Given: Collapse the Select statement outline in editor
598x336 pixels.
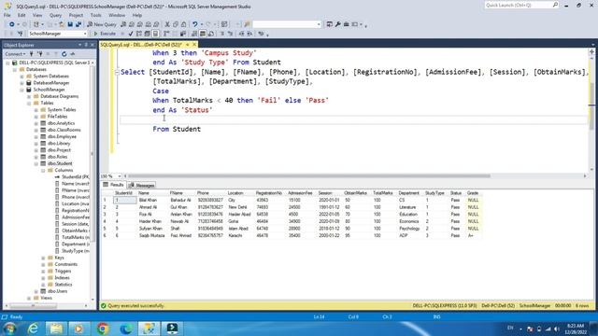Looking at the screenshot, I should pos(117,72).
